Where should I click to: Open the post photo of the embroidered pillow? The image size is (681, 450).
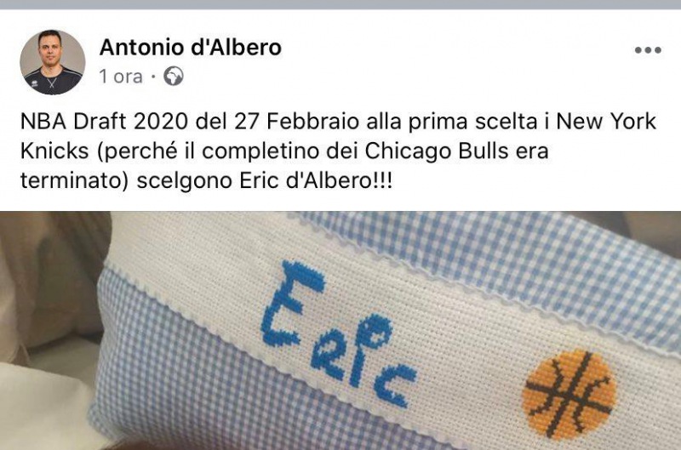pyautogui.click(x=340, y=331)
